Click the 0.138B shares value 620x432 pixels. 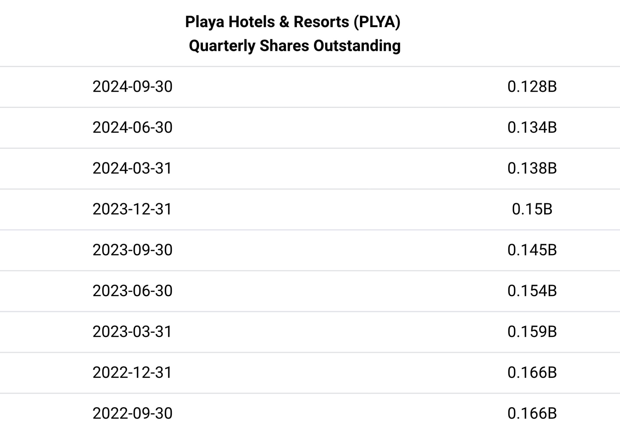click(x=532, y=168)
